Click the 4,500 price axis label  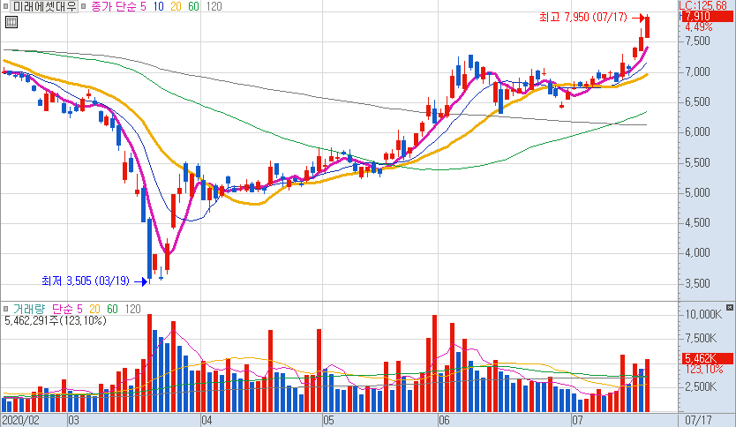tap(697, 223)
